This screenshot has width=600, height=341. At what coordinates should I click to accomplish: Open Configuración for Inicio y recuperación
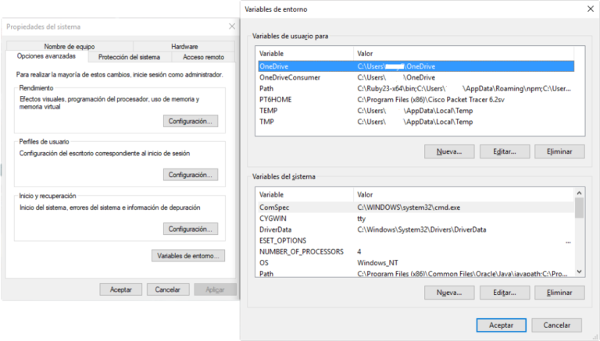coord(191,229)
